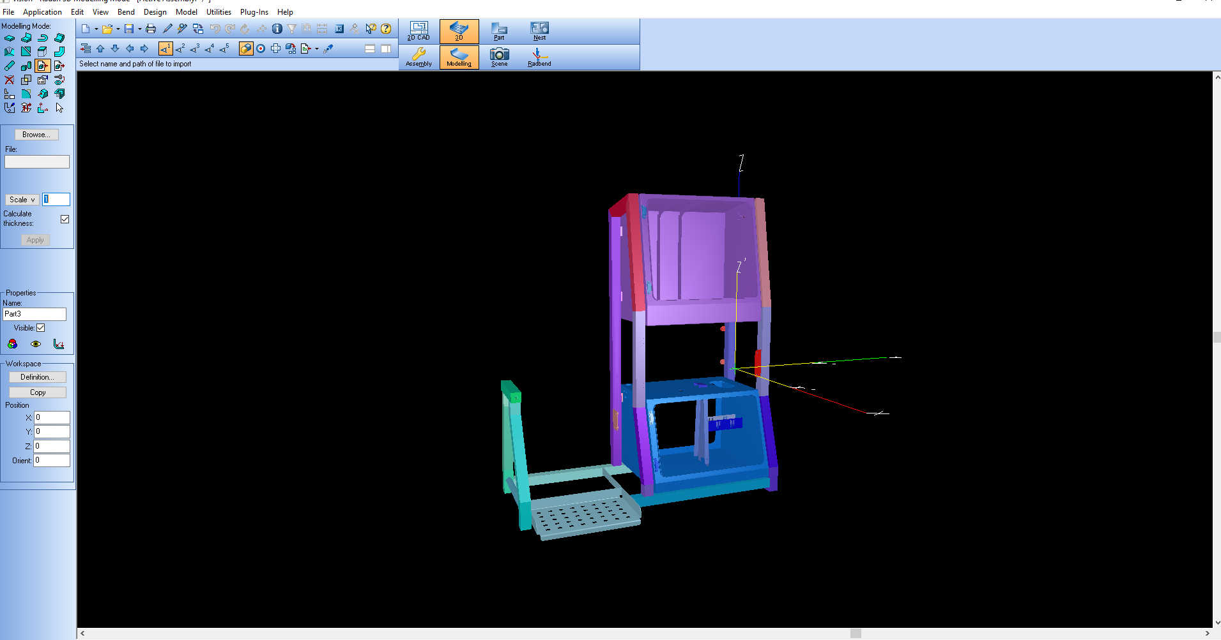
Task: Select the Radbend mode icon
Action: (x=539, y=57)
